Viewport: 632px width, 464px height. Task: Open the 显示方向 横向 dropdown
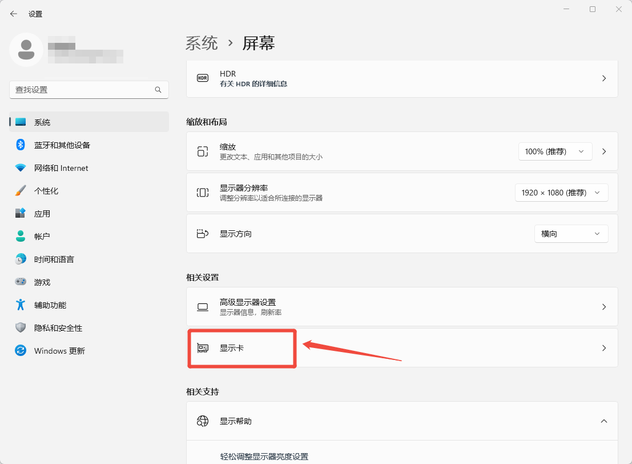click(x=571, y=234)
